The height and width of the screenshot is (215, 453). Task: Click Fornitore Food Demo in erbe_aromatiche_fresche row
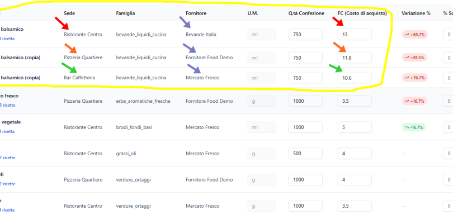[209, 101]
